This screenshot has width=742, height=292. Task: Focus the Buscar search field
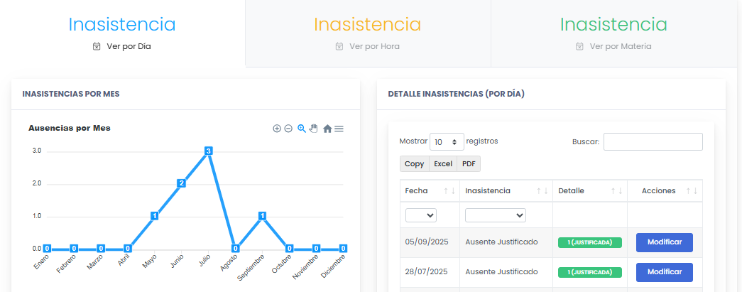click(x=653, y=141)
